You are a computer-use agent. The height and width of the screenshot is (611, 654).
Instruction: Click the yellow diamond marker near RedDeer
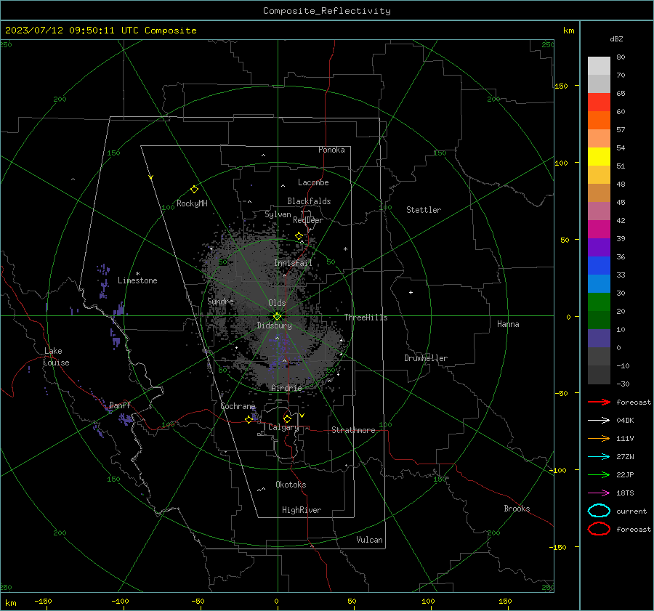click(299, 236)
